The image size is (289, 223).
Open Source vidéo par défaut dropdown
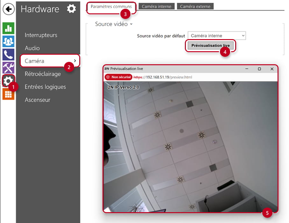(x=217, y=36)
